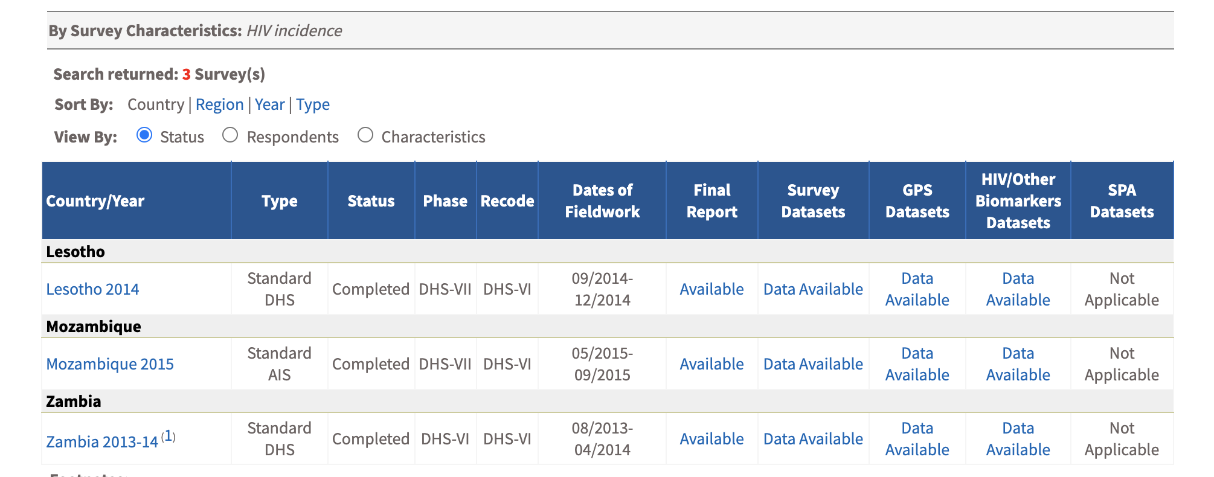The width and height of the screenshot is (1214, 477).
Task: Open Zambia survey datasets Data Available link
Action: click(813, 439)
